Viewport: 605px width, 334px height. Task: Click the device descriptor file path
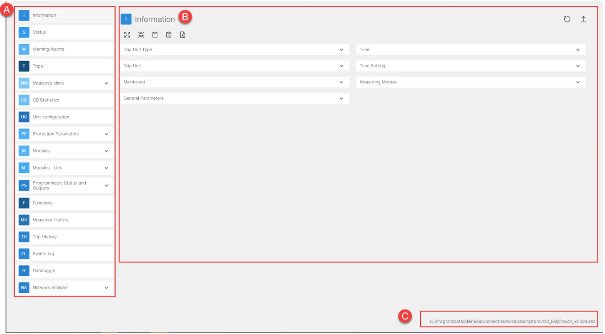[x=512, y=321]
